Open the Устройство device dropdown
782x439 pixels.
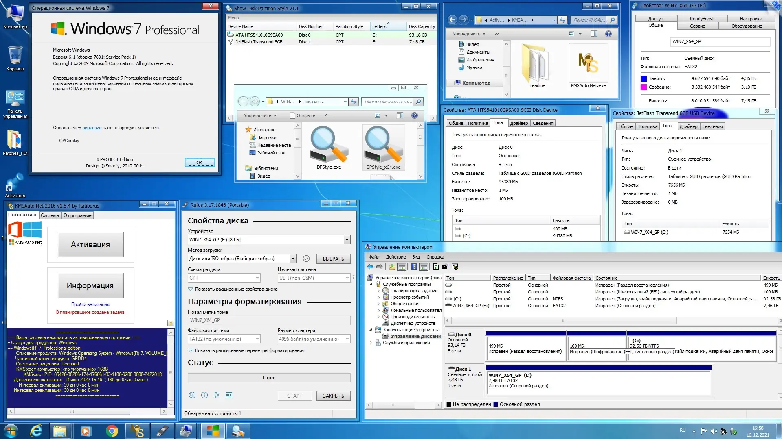pos(347,240)
